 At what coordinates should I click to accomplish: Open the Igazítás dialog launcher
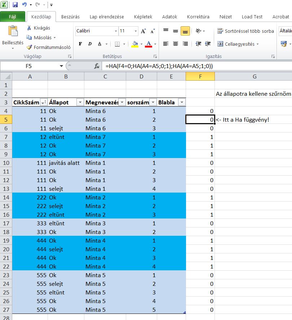(x=273, y=57)
